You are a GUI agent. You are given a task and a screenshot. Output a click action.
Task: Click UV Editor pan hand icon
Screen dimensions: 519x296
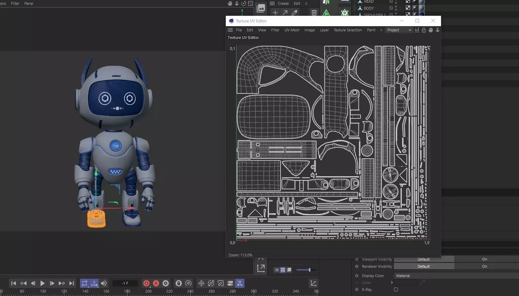coord(431,30)
